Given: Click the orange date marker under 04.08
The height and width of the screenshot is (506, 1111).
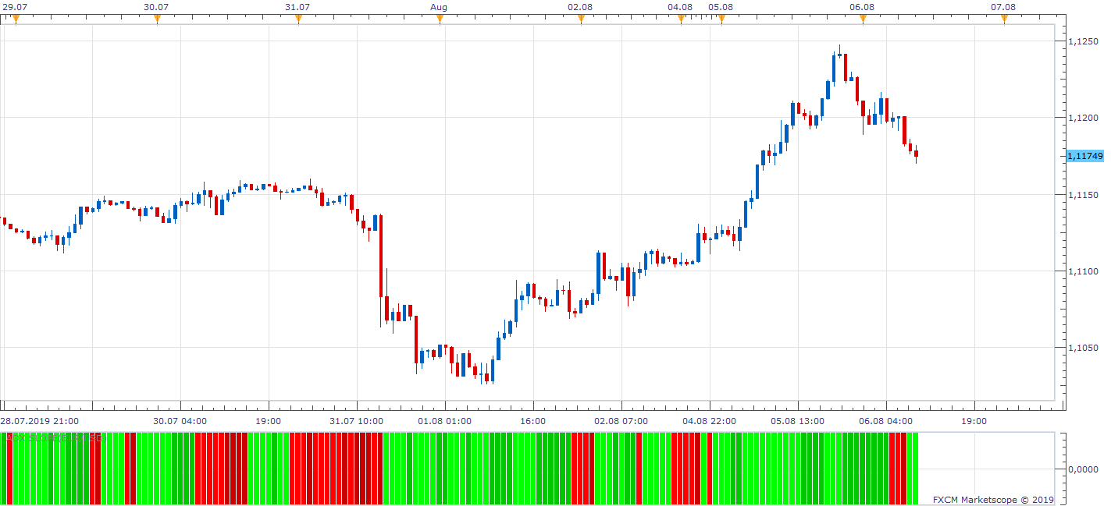Looking at the screenshot, I should pyautogui.click(x=681, y=19).
